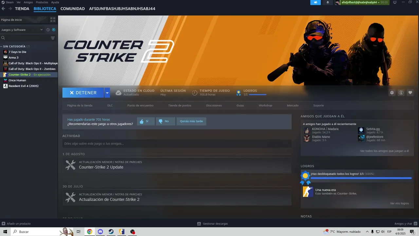
Task: Open the Ver menu
Action: coord(19,2)
